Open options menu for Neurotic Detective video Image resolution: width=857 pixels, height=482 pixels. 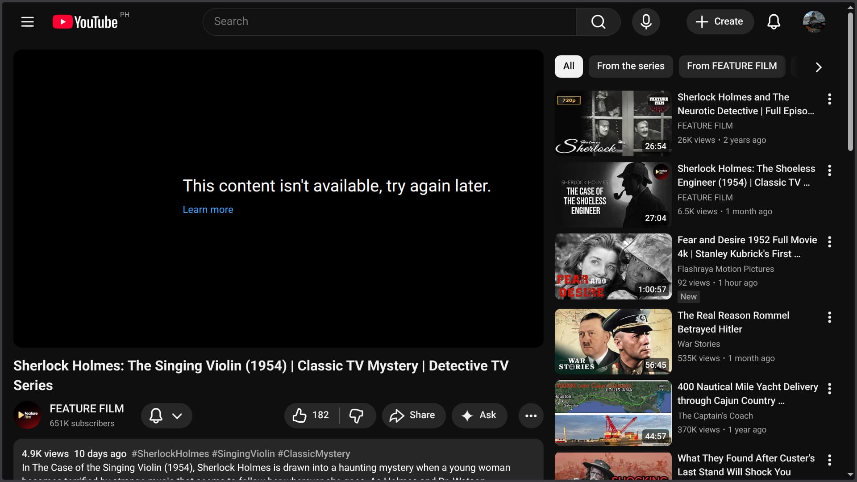pos(829,99)
